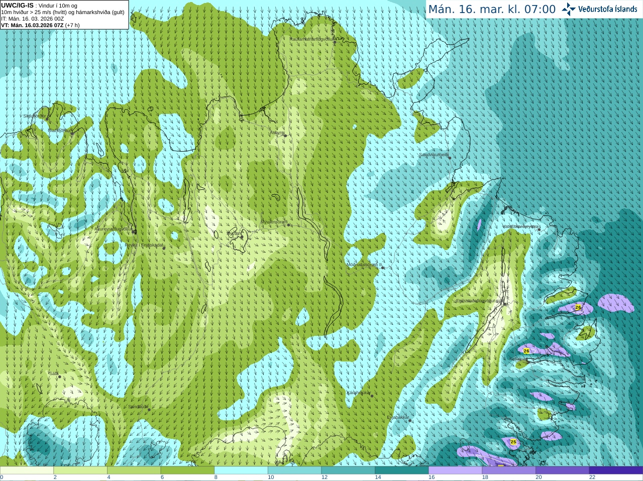Pick the darkest purple legend swatch above 22
The width and height of the screenshot is (643, 481).
tap(616, 470)
